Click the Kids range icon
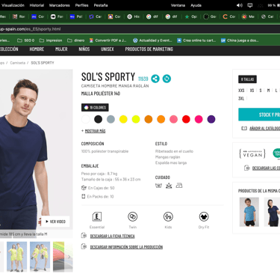Image resolution: width=280 pixels, height=274 pixels. point(168,216)
